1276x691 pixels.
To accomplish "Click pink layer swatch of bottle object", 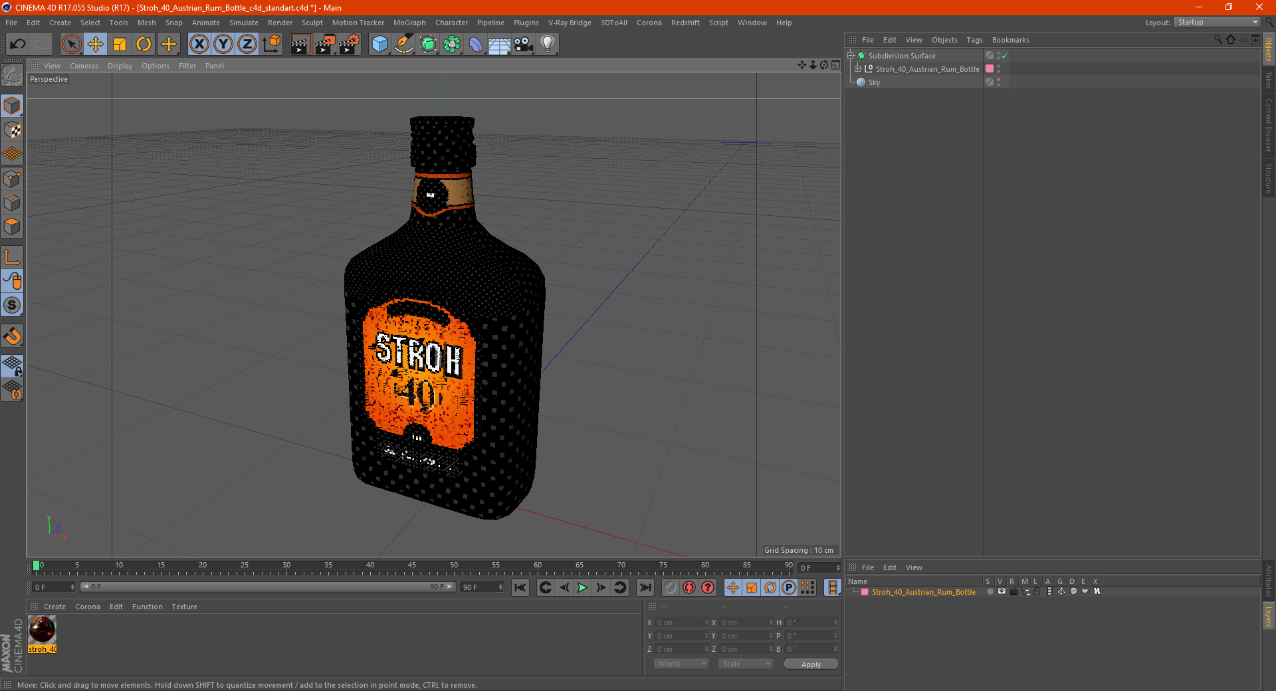I will (x=990, y=69).
